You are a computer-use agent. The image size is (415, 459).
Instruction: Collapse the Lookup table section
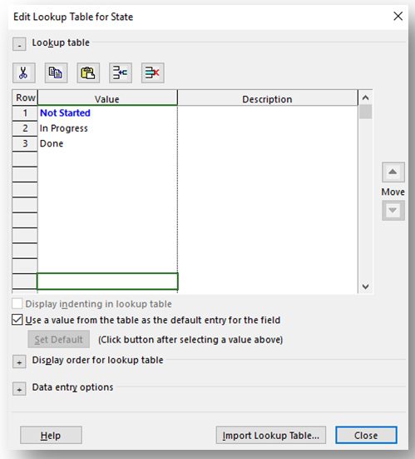[19, 44]
